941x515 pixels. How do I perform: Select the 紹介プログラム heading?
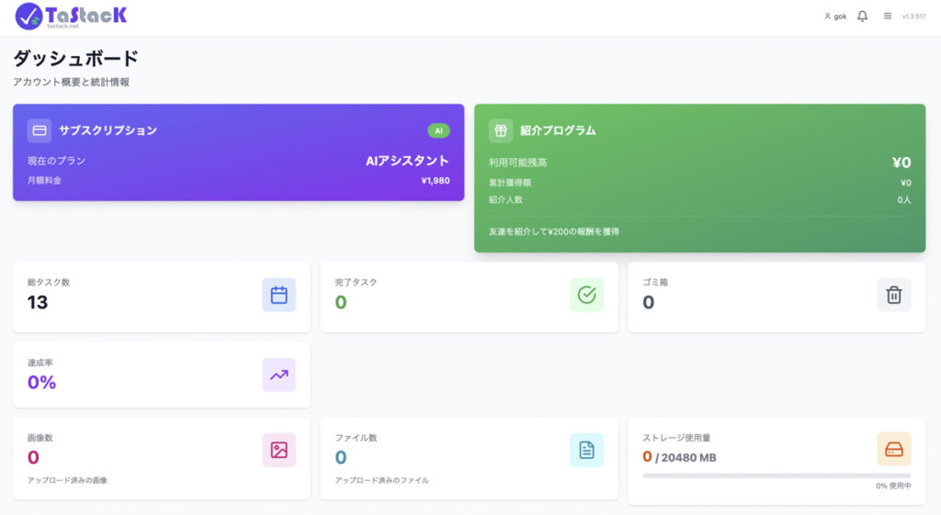pos(558,130)
